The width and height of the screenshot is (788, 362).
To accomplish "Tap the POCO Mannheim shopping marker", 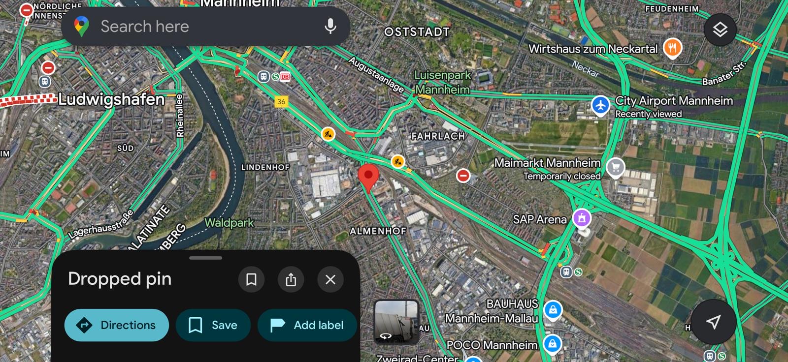I will click(552, 344).
